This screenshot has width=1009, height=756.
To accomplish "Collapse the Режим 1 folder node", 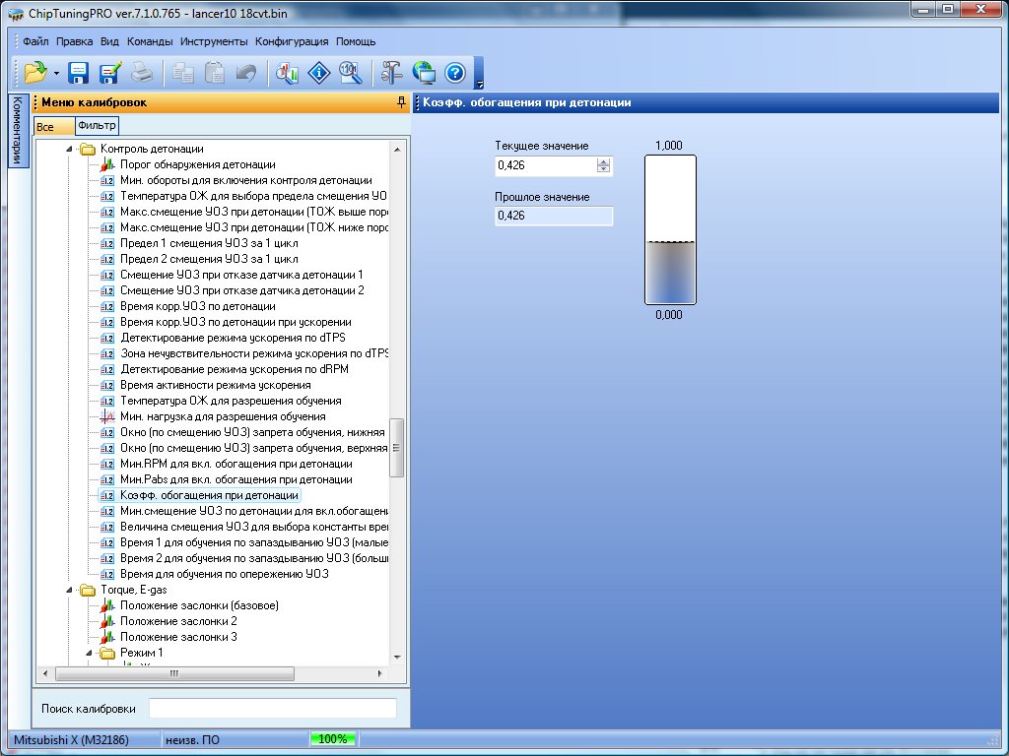I will pos(87,653).
